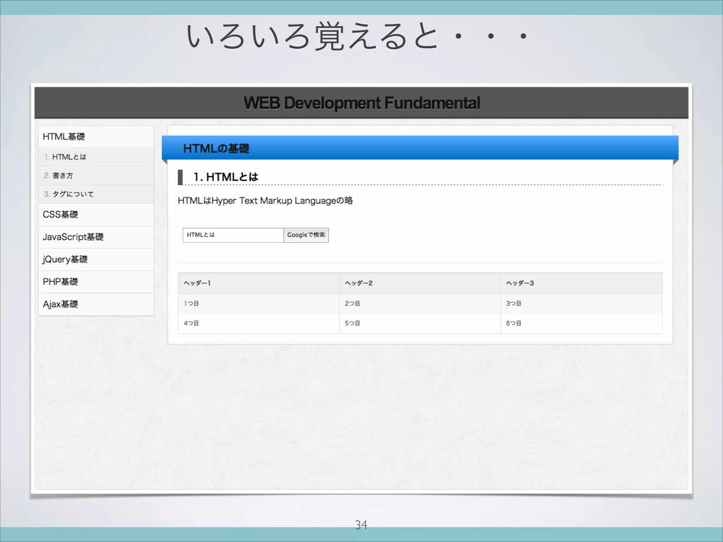Click the 'ヘッダー2' table column header
723x542 pixels.
coord(358,283)
